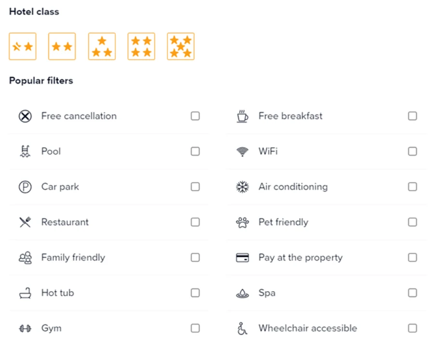This screenshot has width=434, height=349.
Task: Click the snowflake Air conditioning icon
Action: [242, 187]
